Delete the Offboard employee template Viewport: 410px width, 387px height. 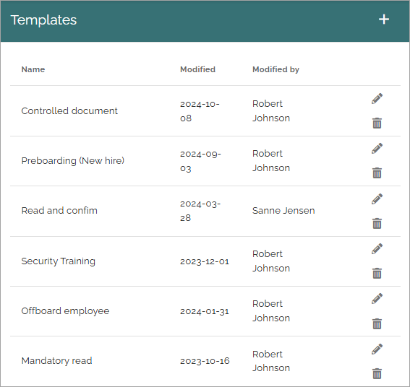tap(377, 323)
